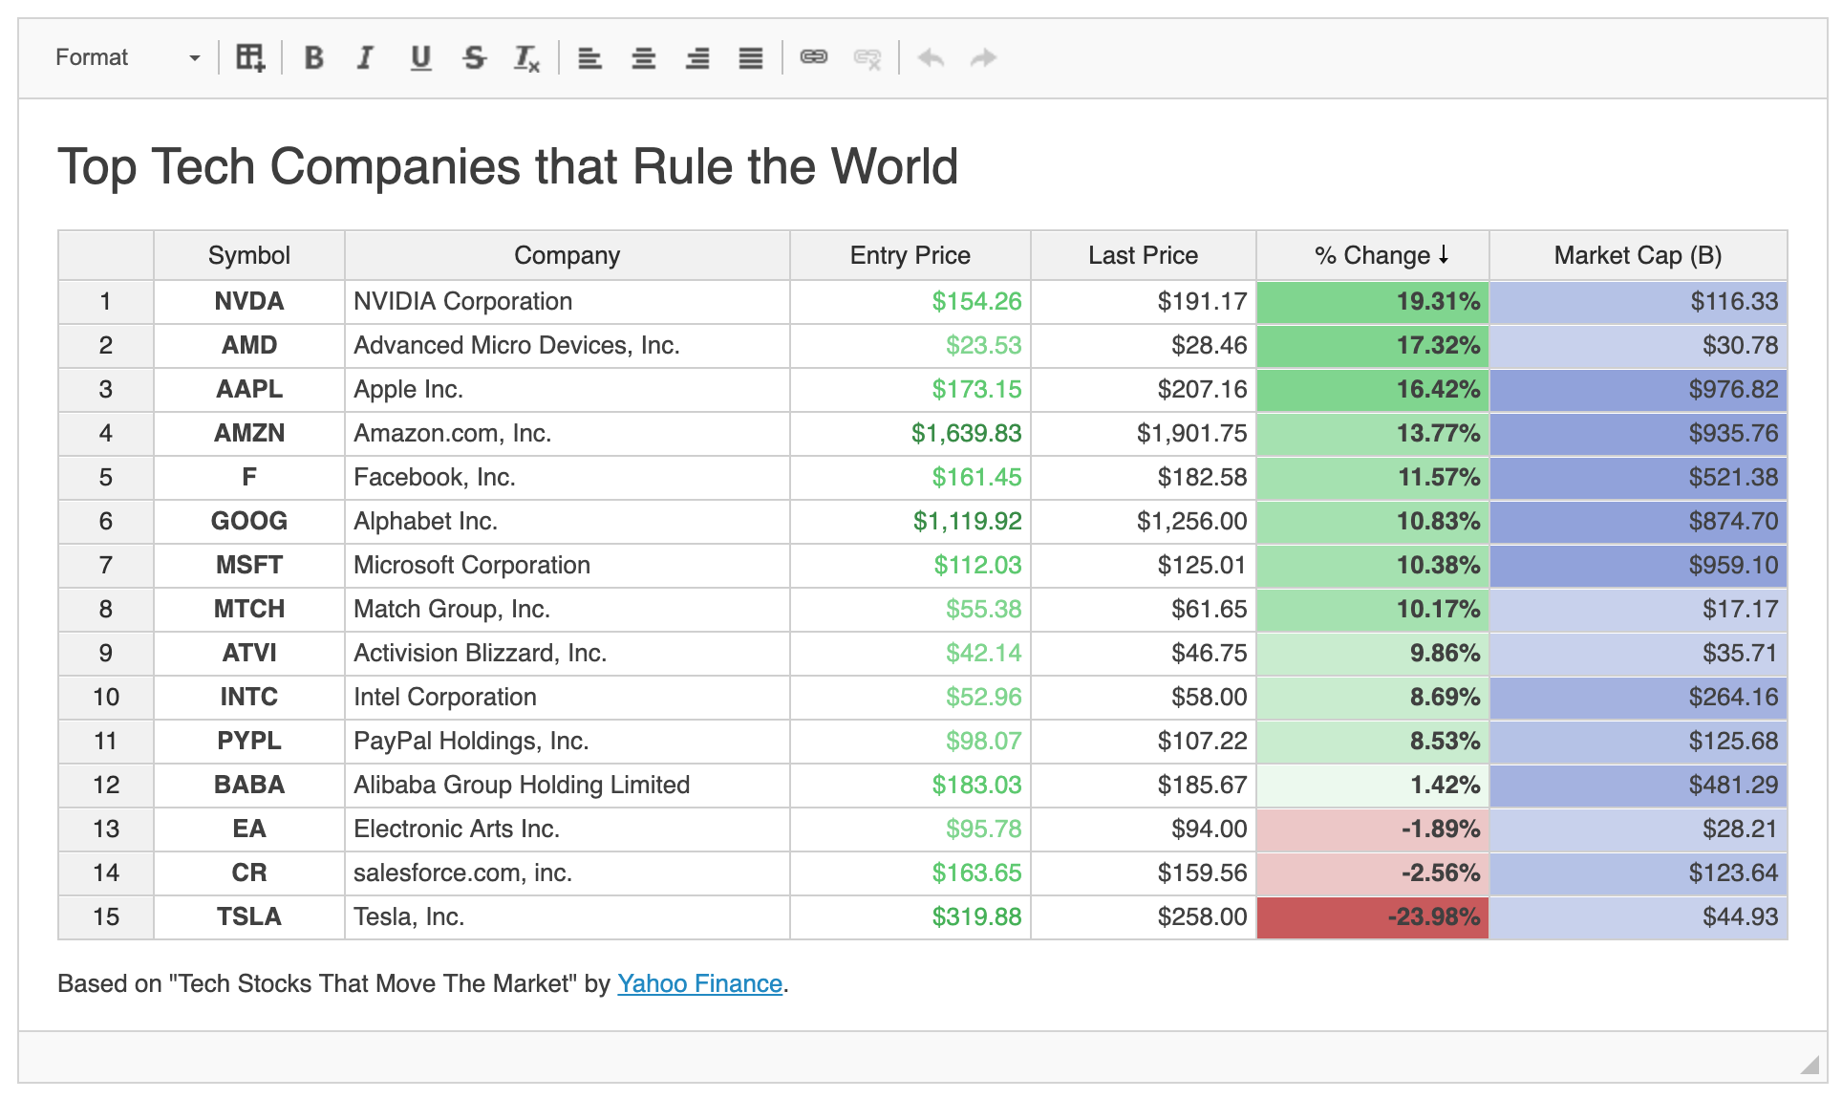Click the 'Facebook, Inc.' company cell
Image resolution: width=1842 pixels, height=1099 pixels.
[x=568, y=477]
